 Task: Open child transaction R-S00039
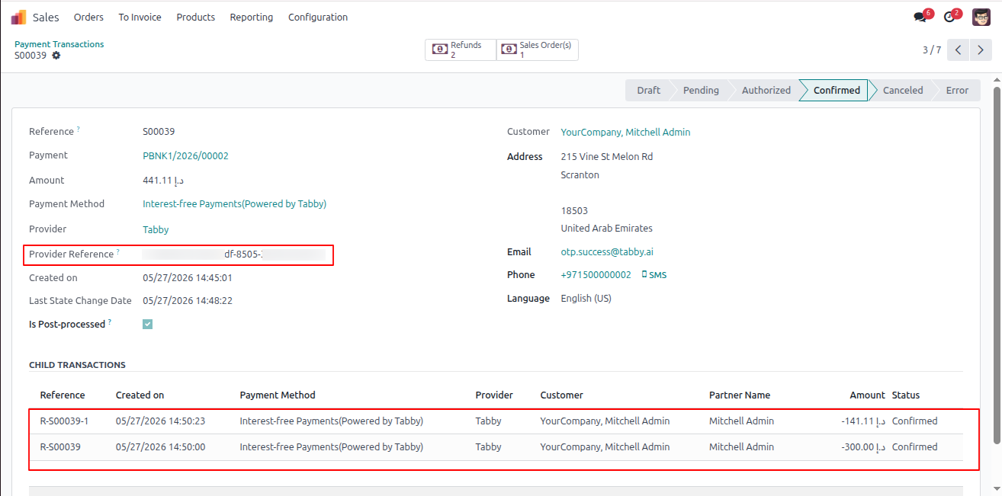pos(60,446)
